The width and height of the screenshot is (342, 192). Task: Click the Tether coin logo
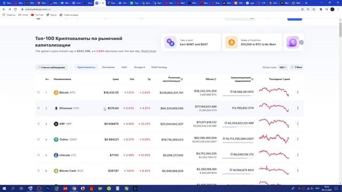[x=56, y=140]
